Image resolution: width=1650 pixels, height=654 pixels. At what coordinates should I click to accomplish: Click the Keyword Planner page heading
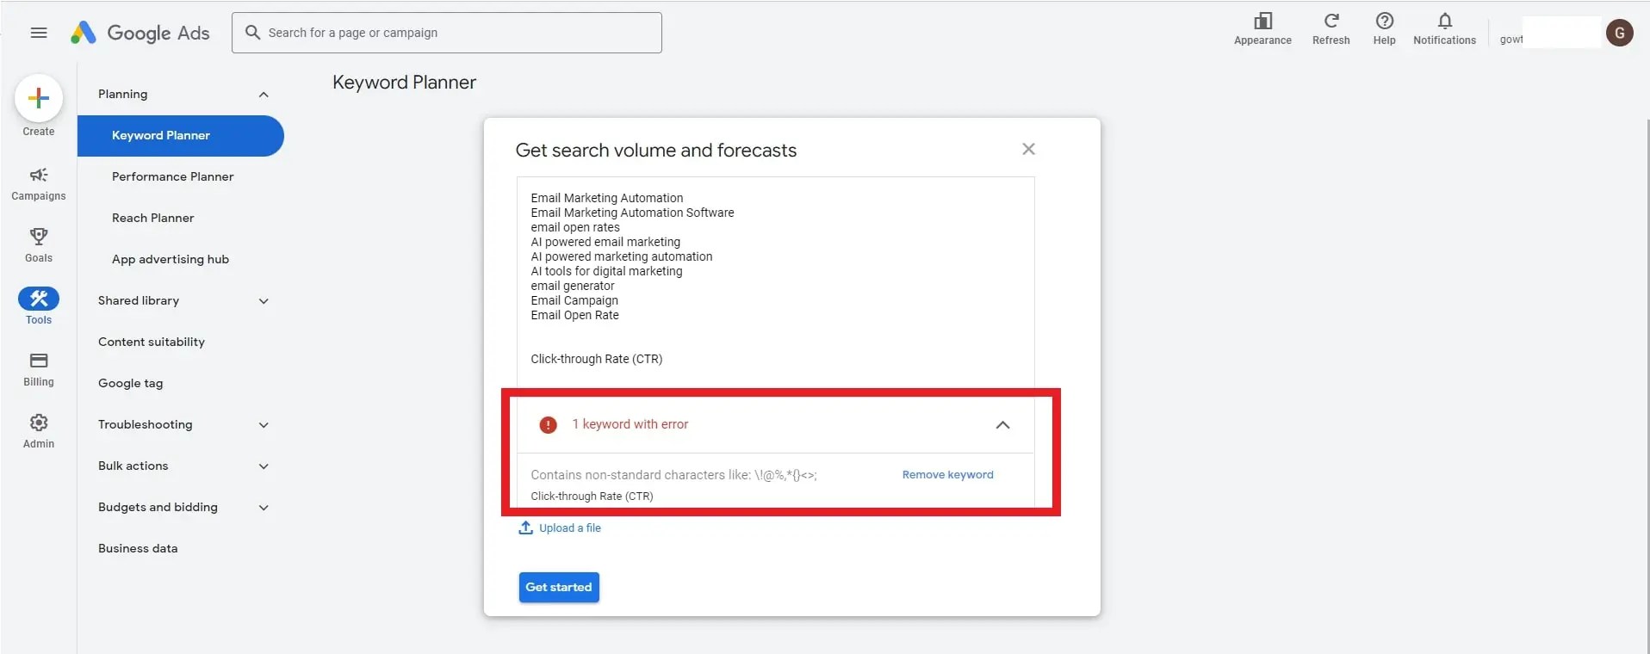(x=405, y=82)
